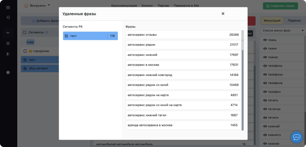
Task: Open the hamburger menu in sidebar
Action: (x=8, y=8)
